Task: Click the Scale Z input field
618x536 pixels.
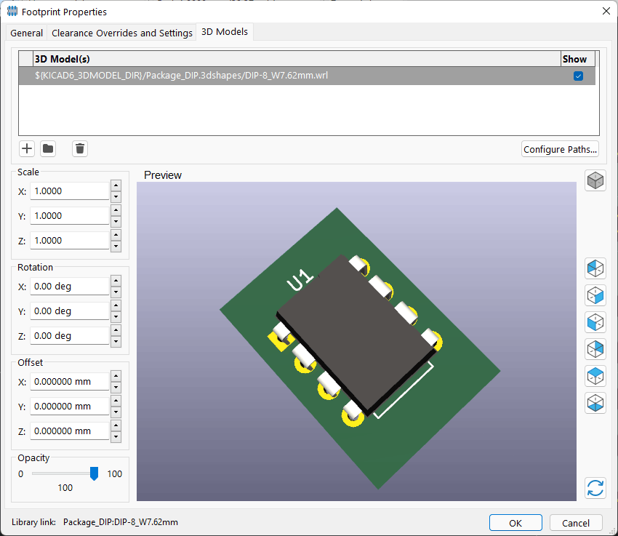Action: (x=69, y=241)
